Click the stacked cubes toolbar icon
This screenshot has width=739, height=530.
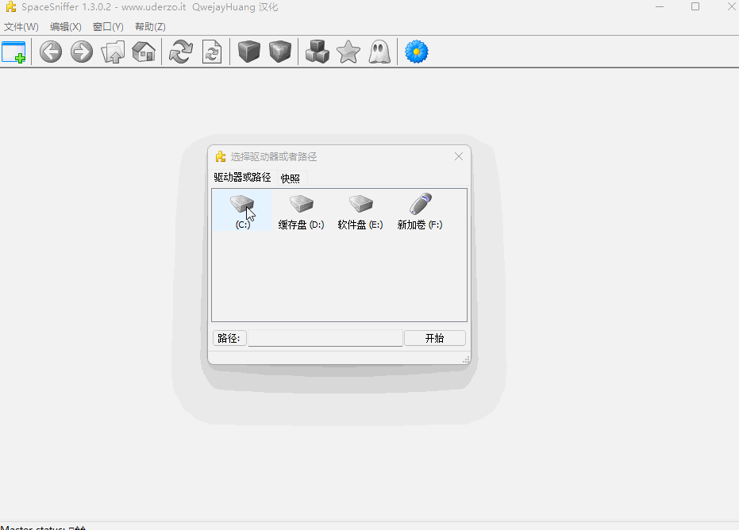(318, 52)
